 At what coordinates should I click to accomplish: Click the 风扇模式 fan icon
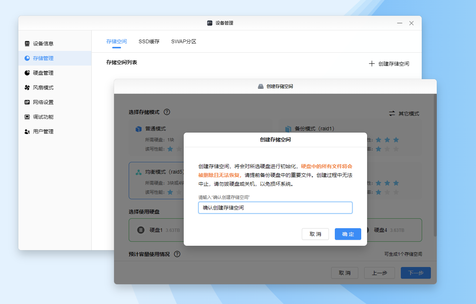pyautogui.click(x=27, y=88)
